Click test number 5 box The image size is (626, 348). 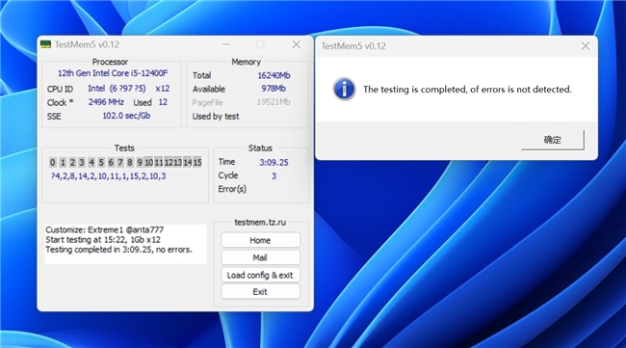point(101,162)
